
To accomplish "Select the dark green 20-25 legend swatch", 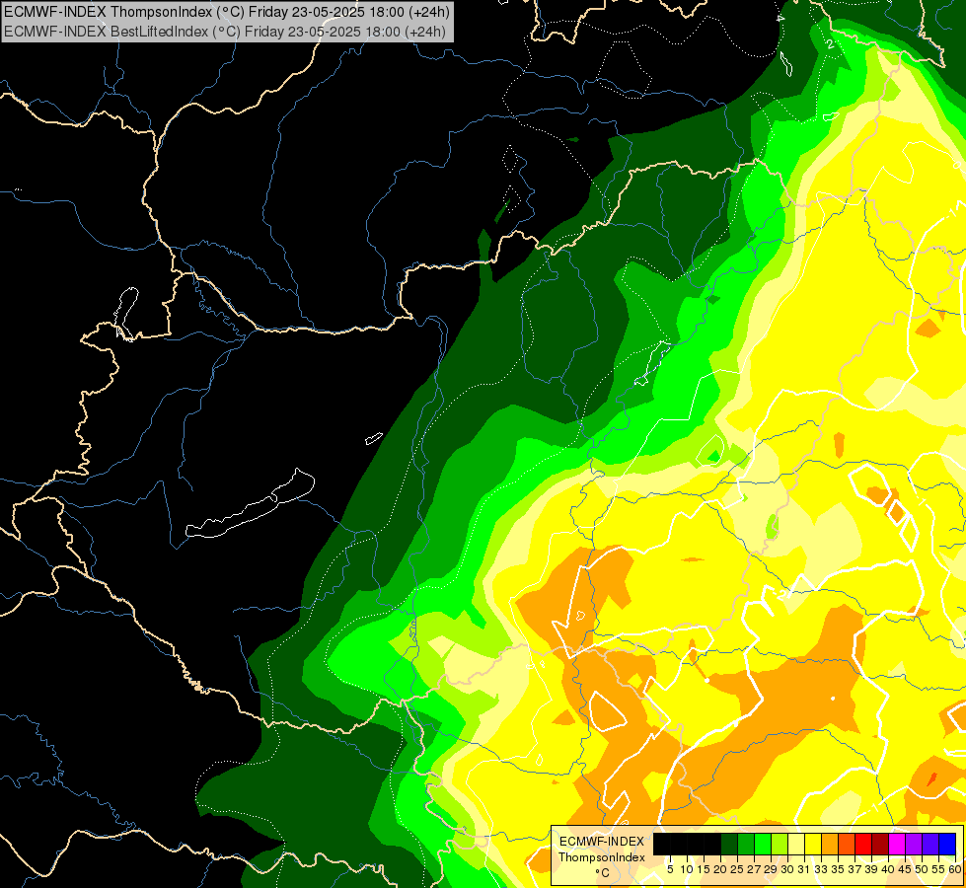I will pyautogui.click(x=729, y=844).
